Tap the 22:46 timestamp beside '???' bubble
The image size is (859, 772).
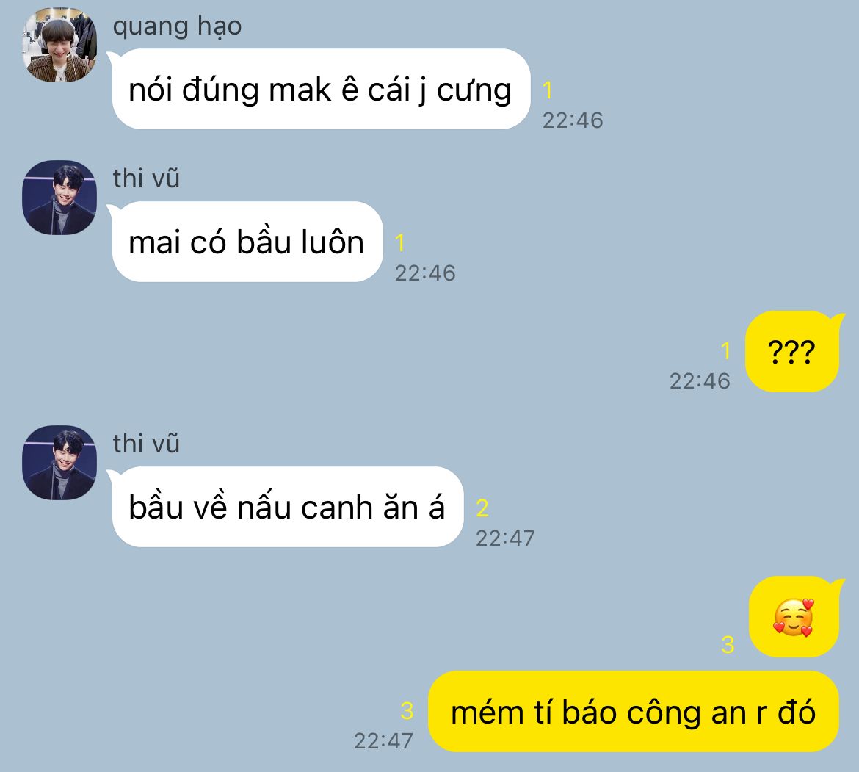point(700,380)
